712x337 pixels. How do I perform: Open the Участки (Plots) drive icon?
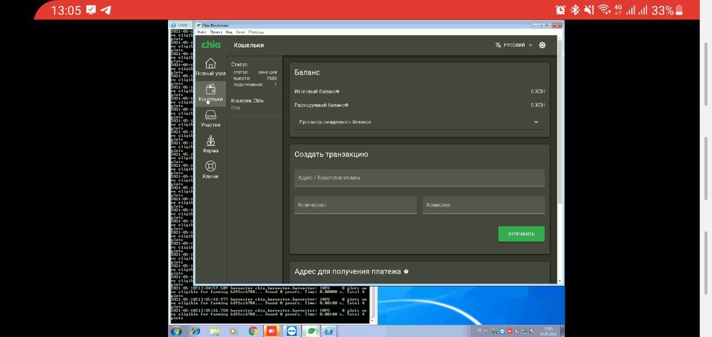(x=210, y=115)
